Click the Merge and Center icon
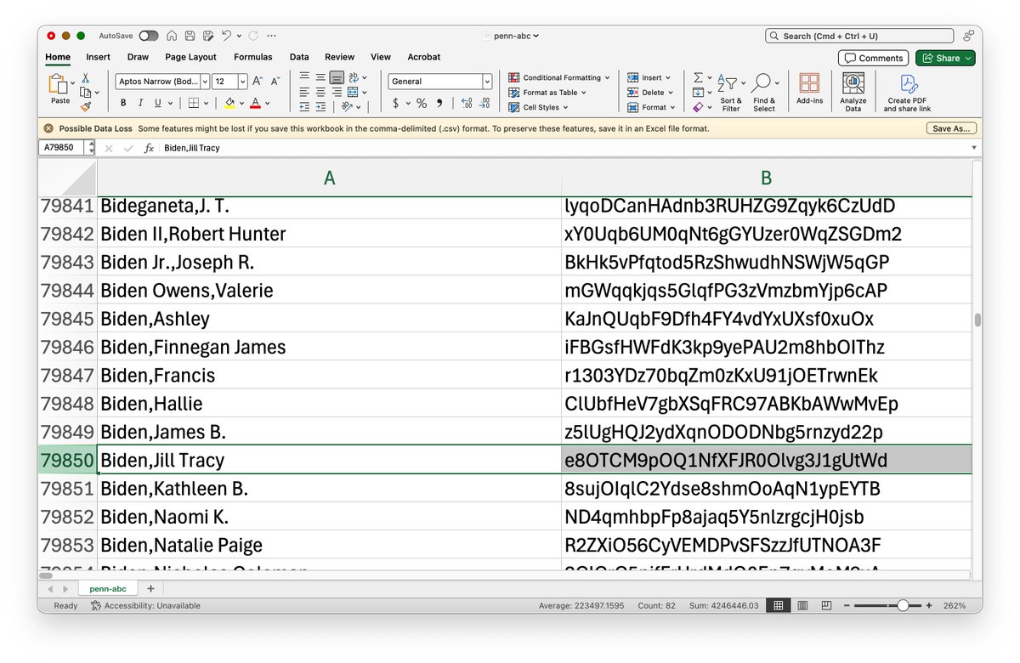Screen dimensions: 1020x663 pos(354,92)
